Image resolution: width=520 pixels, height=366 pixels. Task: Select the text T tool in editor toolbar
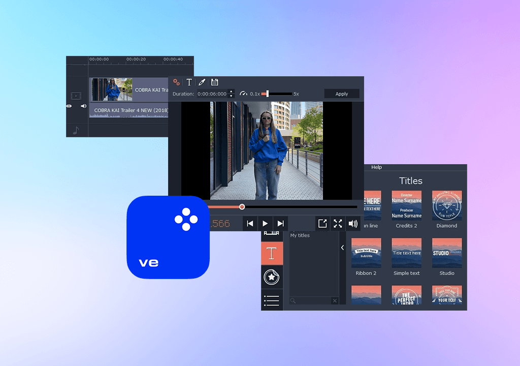click(x=189, y=82)
